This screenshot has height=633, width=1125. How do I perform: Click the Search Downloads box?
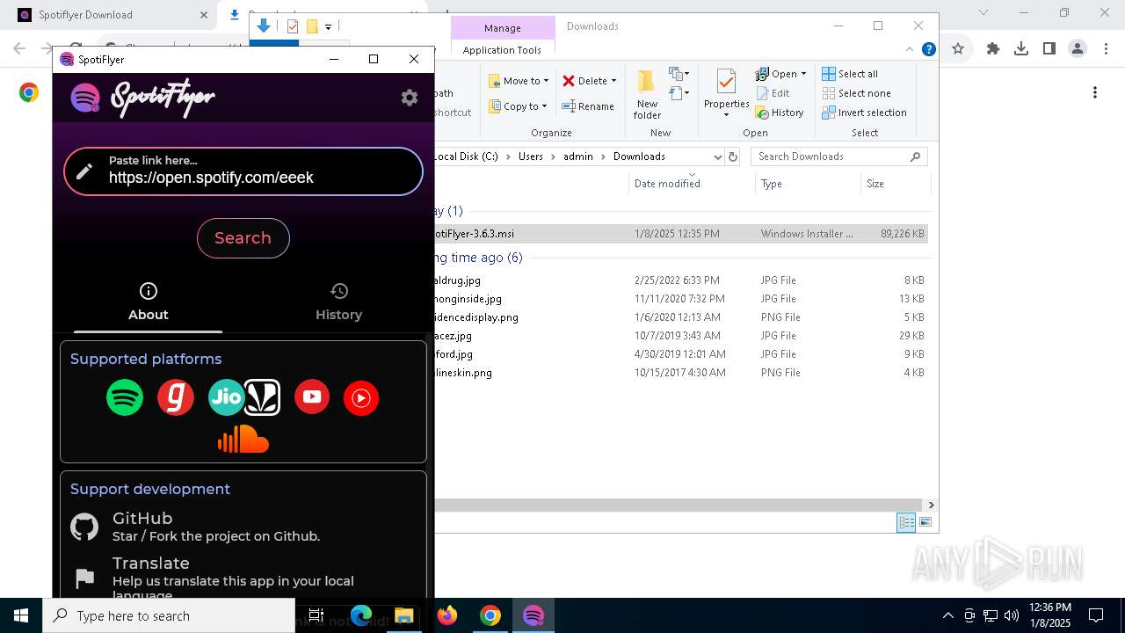click(839, 156)
